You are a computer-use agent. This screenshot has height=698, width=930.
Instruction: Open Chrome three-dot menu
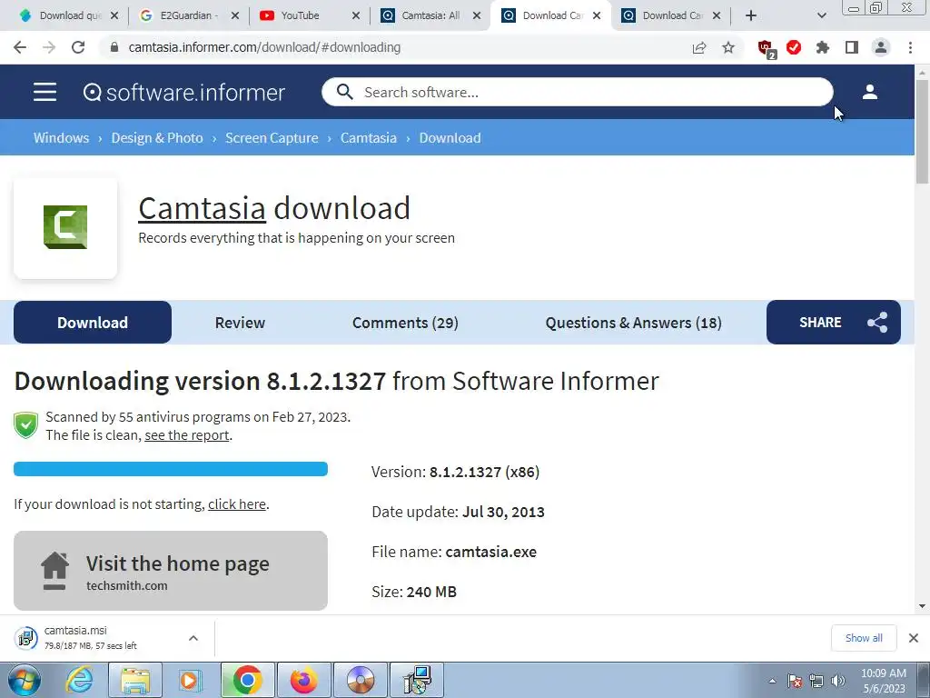(x=910, y=47)
